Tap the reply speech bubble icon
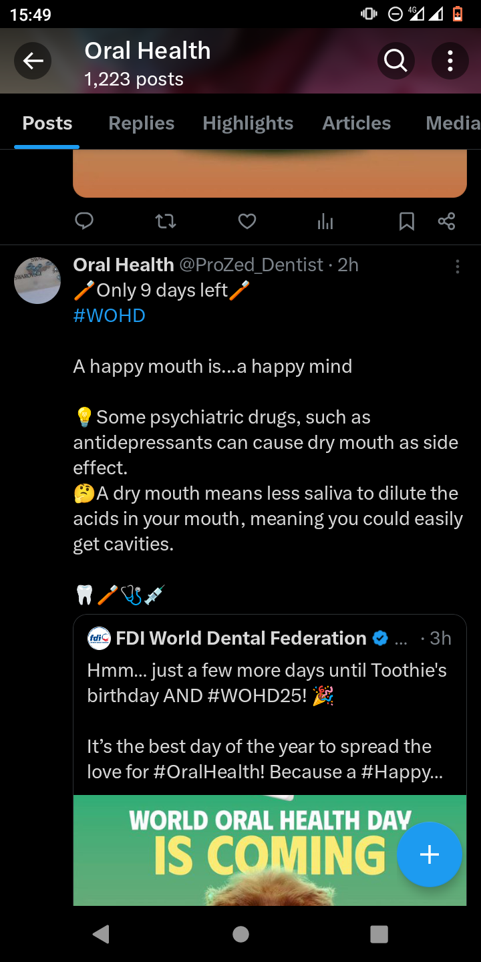This screenshot has height=962, width=481. 84,221
